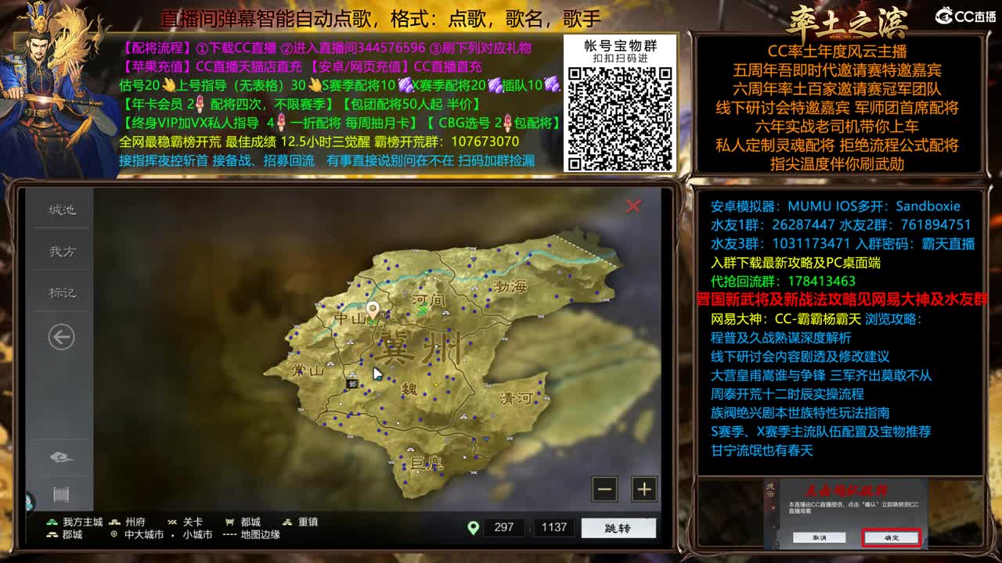Viewport: 1002px width, 563px height.
Task: Click the 族阀绝兴剧本世族特性玩法指南 entry
Action: point(800,413)
